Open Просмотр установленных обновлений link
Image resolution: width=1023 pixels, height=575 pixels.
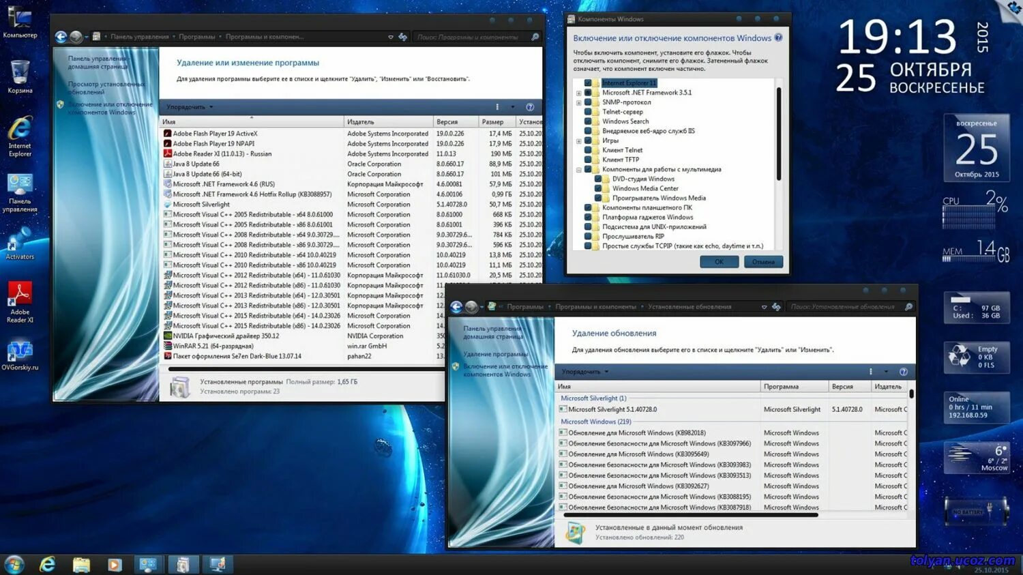coord(106,88)
